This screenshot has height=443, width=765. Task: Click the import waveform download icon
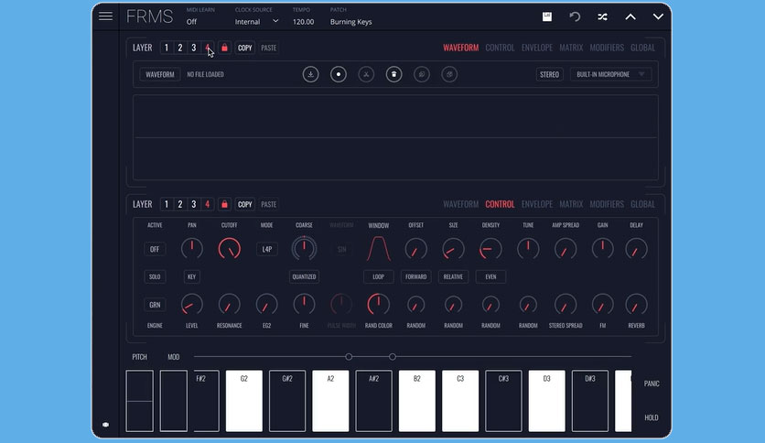[x=310, y=74]
